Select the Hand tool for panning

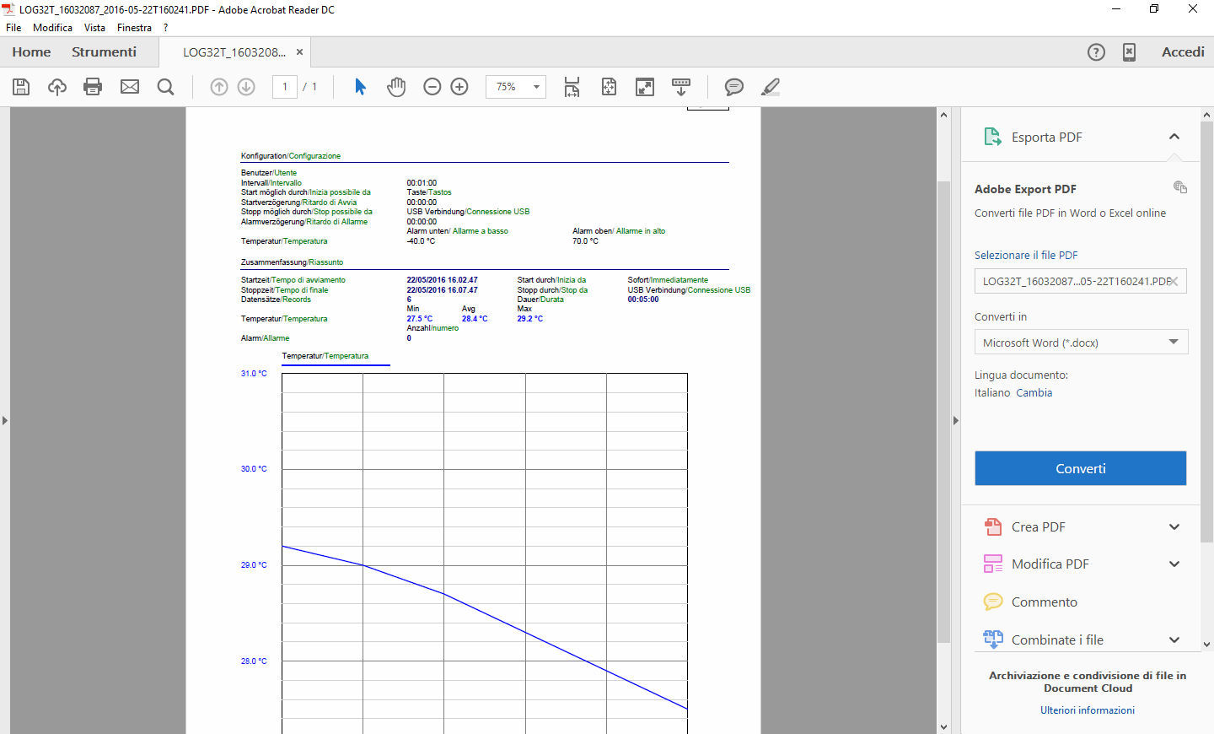396,87
